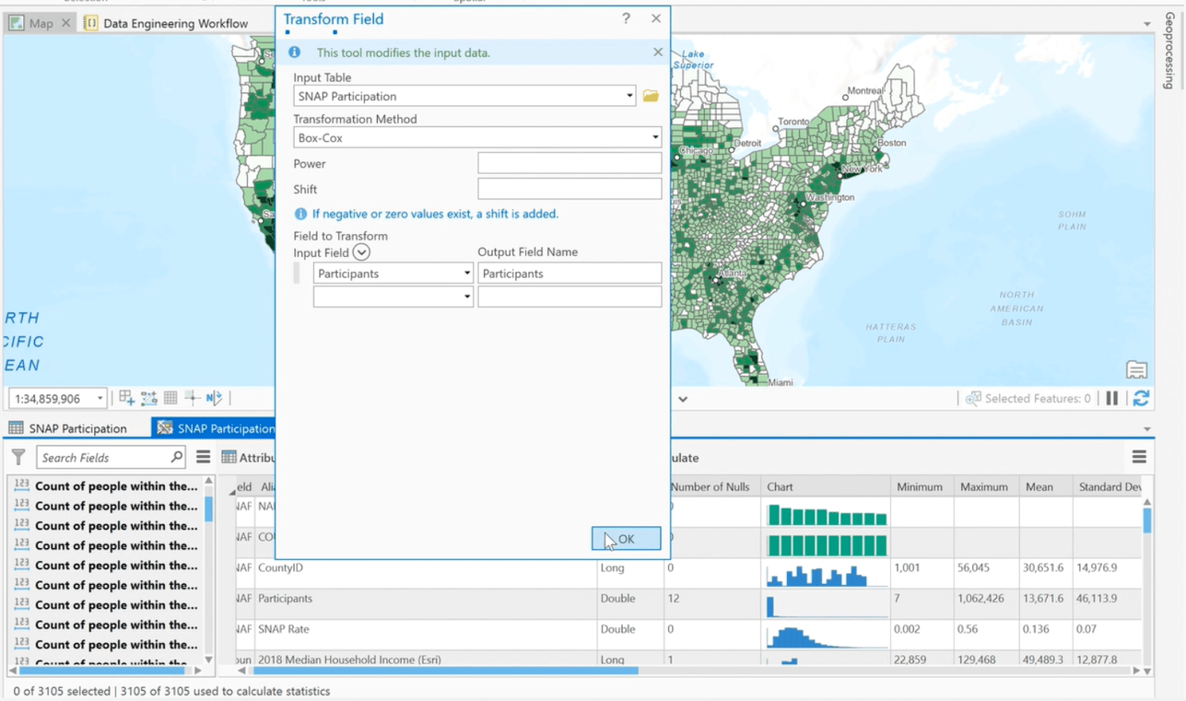Image resolution: width=1186 pixels, height=701 pixels.
Task: Open the Input Table dropdown
Action: (629, 96)
